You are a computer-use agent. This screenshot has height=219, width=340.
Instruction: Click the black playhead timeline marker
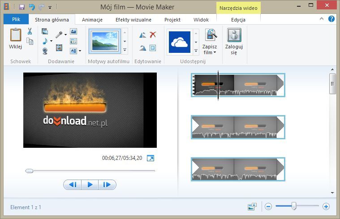click(218, 85)
